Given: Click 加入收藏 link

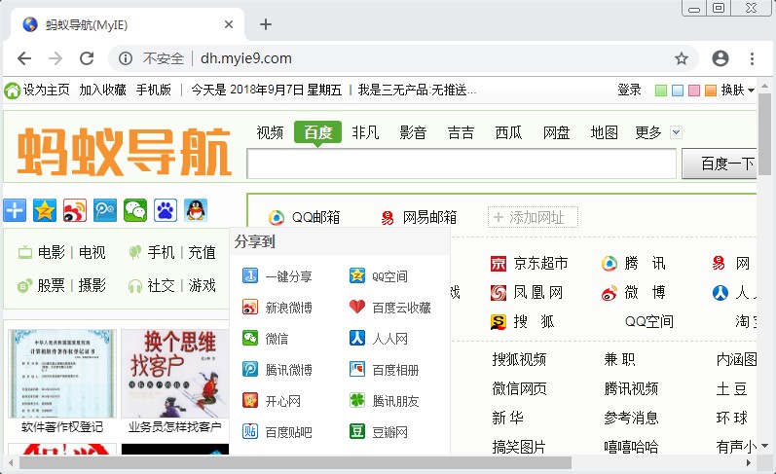Looking at the screenshot, I should point(102,91).
